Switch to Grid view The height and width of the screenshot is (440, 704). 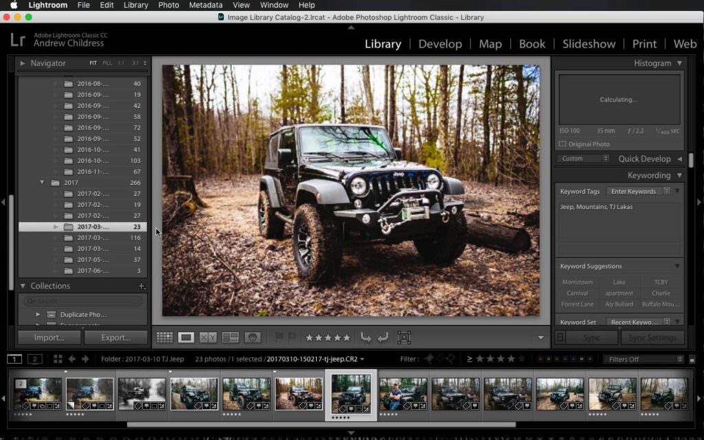(x=164, y=337)
